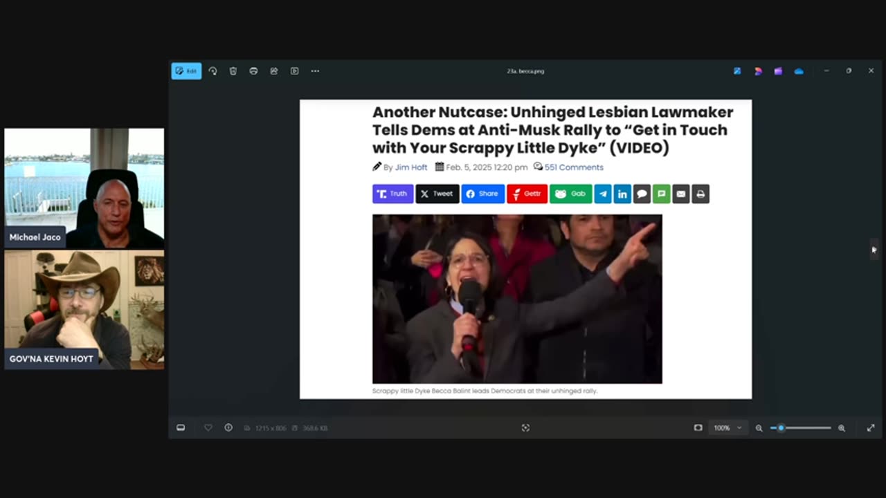Delete the image with the trash icon
This screenshot has width=886, height=498.
point(233,71)
